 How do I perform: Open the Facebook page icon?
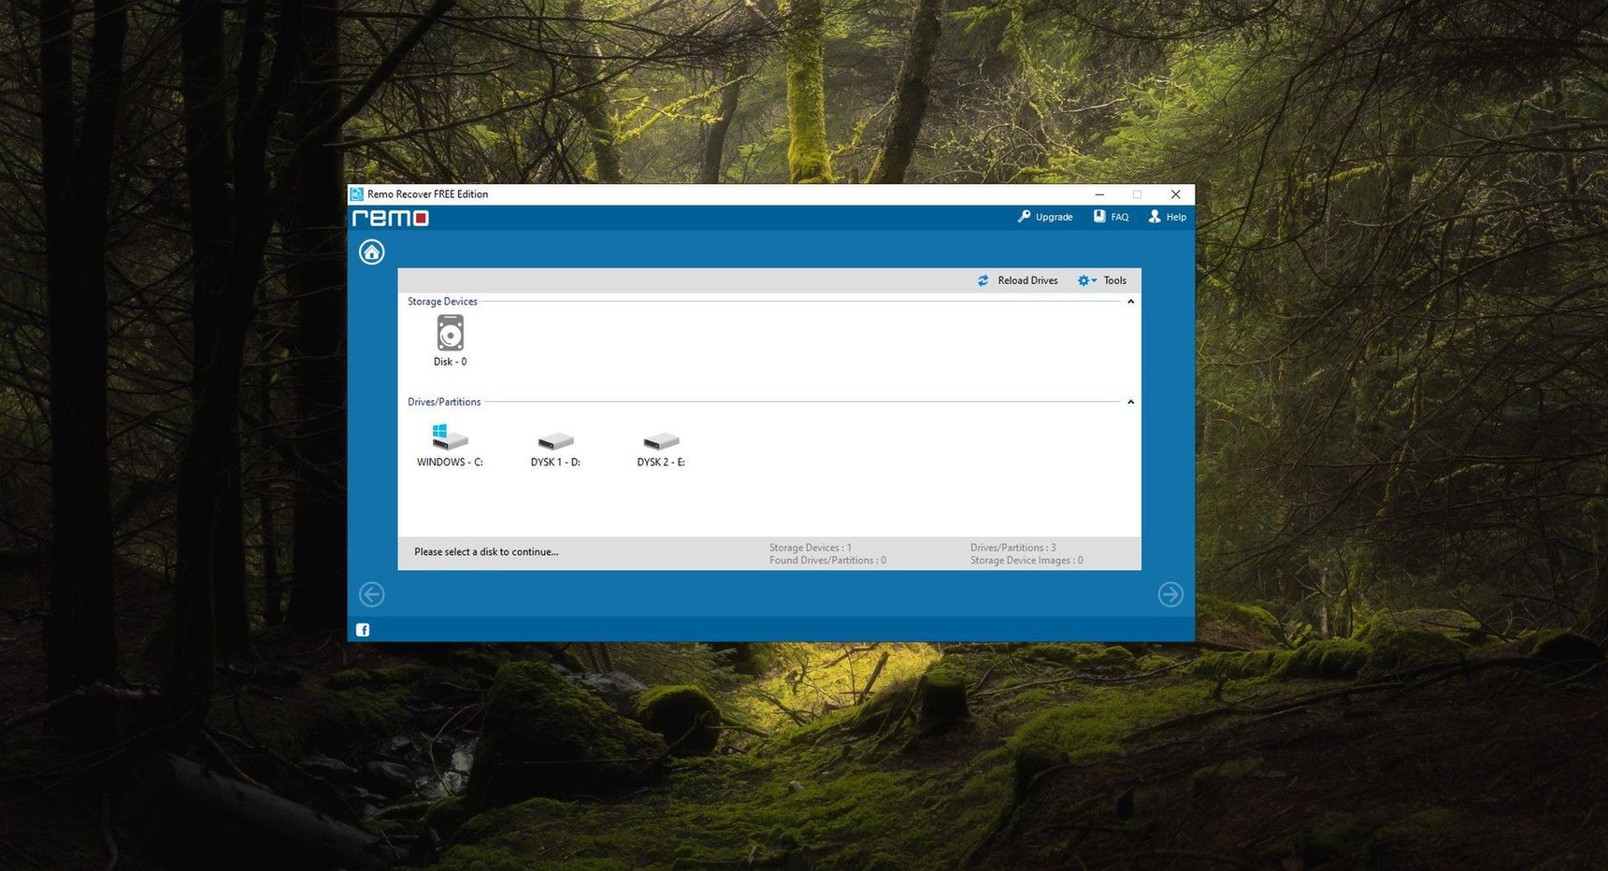pos(363,630)
